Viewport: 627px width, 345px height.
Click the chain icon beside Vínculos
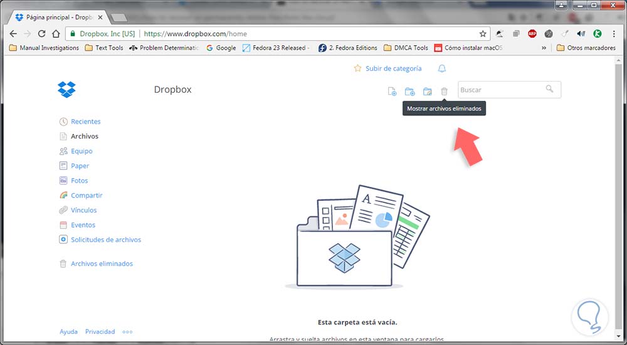(63, 210)
